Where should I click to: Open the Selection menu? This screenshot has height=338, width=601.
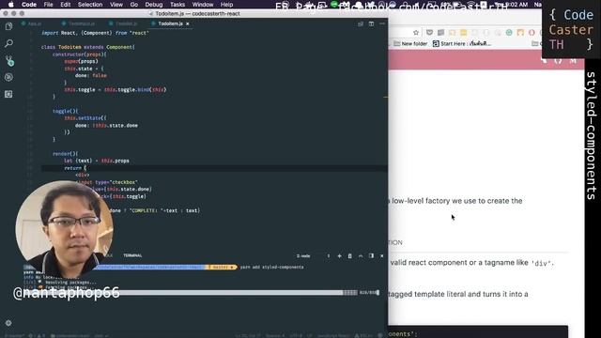pyautogui.click(x=90, y=5)
